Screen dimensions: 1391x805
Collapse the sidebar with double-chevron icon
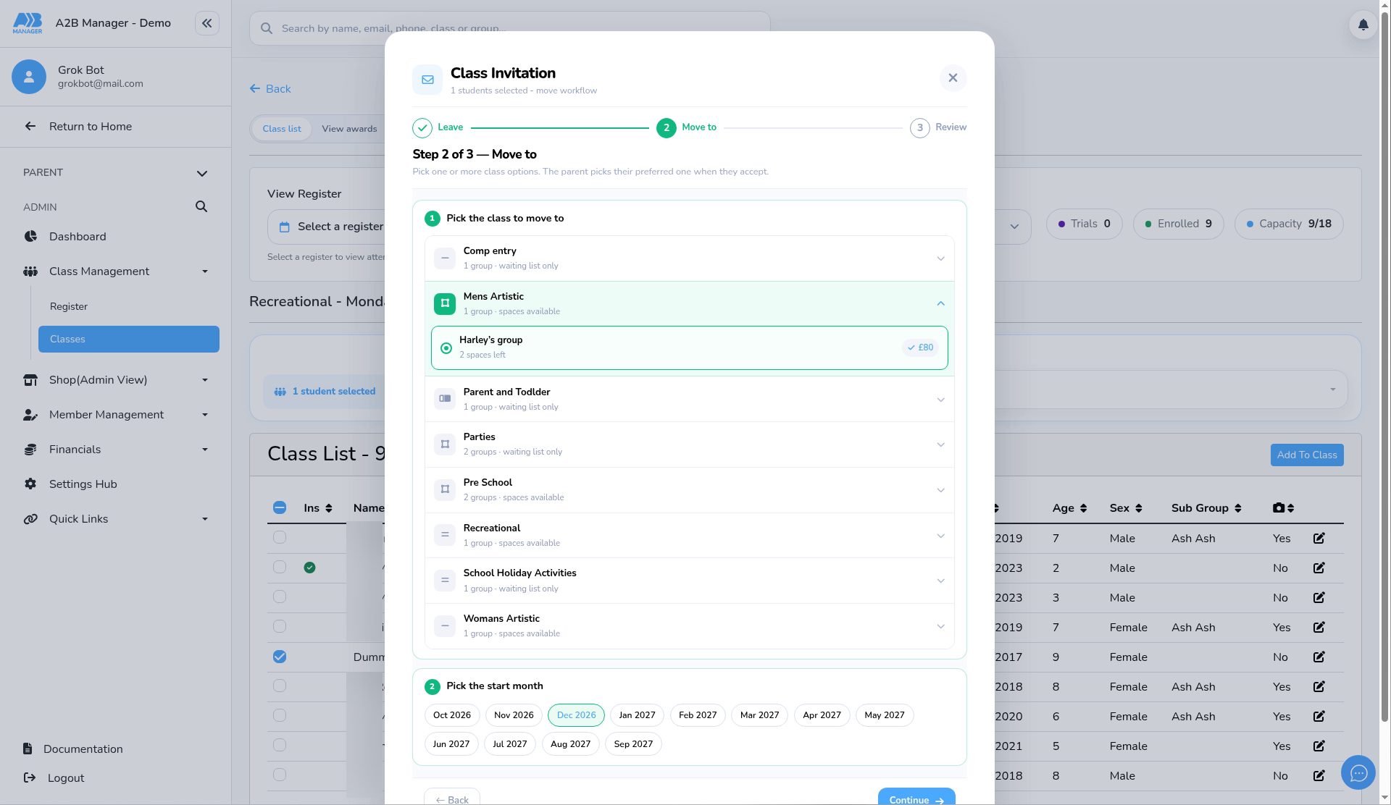point(206,23)
